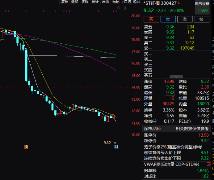The image size is (214, 180).
Task: Click the 15.00 price axis label
Action: pyautogui.click(x=136, y=76)
